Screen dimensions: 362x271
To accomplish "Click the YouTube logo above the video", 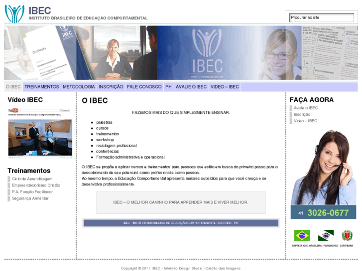I will point(13,110).
